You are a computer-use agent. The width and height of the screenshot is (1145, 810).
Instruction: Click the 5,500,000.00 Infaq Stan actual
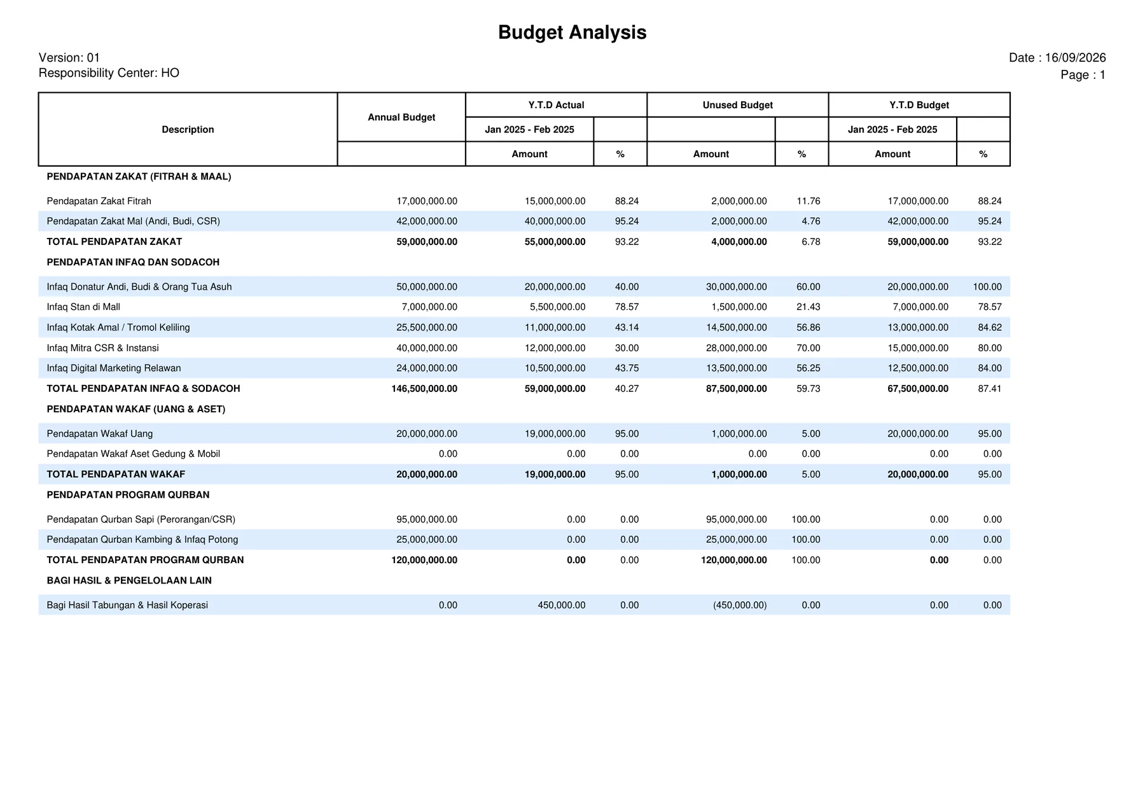click(x=557, y=307)
